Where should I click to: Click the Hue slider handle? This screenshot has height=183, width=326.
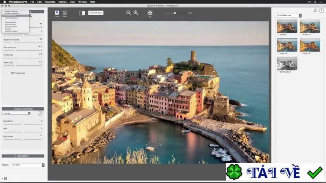tap(23, 132)
